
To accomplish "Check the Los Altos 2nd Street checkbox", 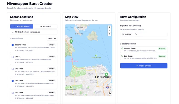I will click(x=13, y=93).
